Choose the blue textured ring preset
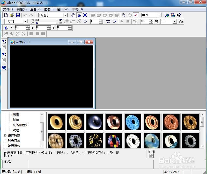 coord(133,122)
